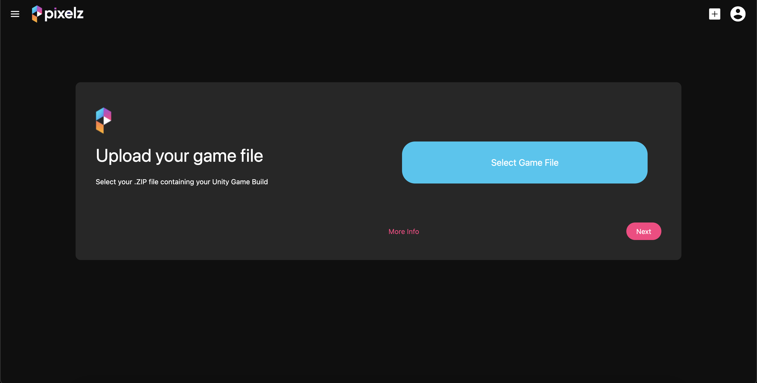Open the More Info link
This screenshot has width=757, height=383.
pos(404,231)
